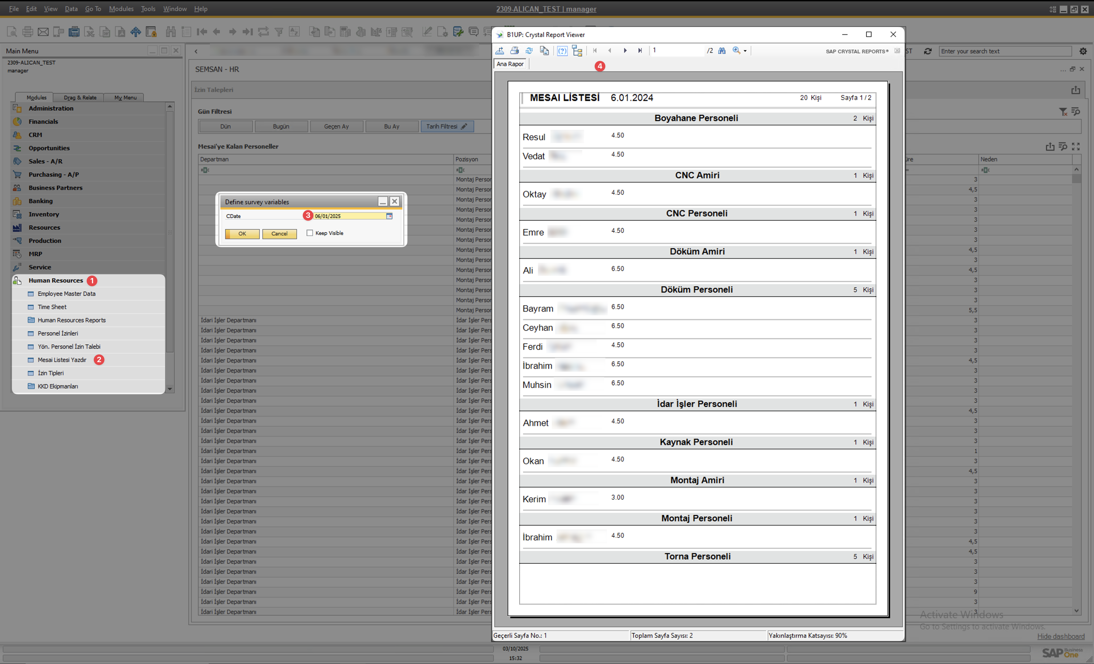Collapse dashboard header with left chevron

click(x=196, y=52)
